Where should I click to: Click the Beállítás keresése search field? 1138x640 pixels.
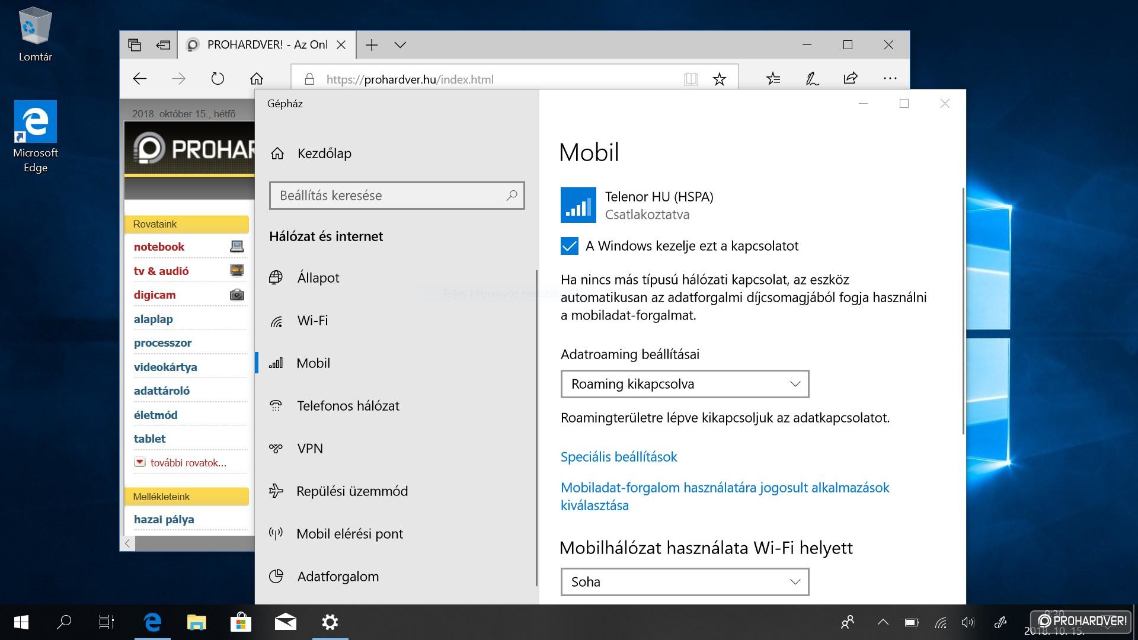pyautogui.click(x=397, y=195)
